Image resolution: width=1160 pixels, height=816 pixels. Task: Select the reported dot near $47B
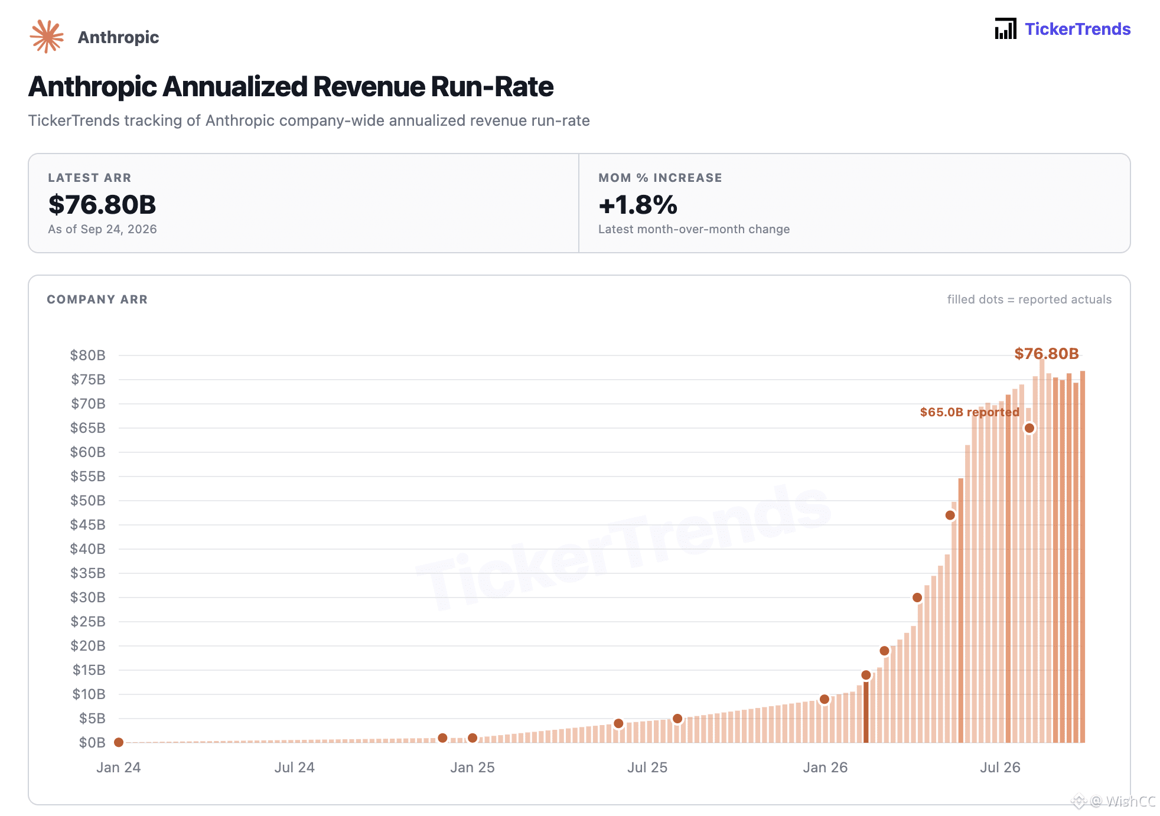(950, 515)
